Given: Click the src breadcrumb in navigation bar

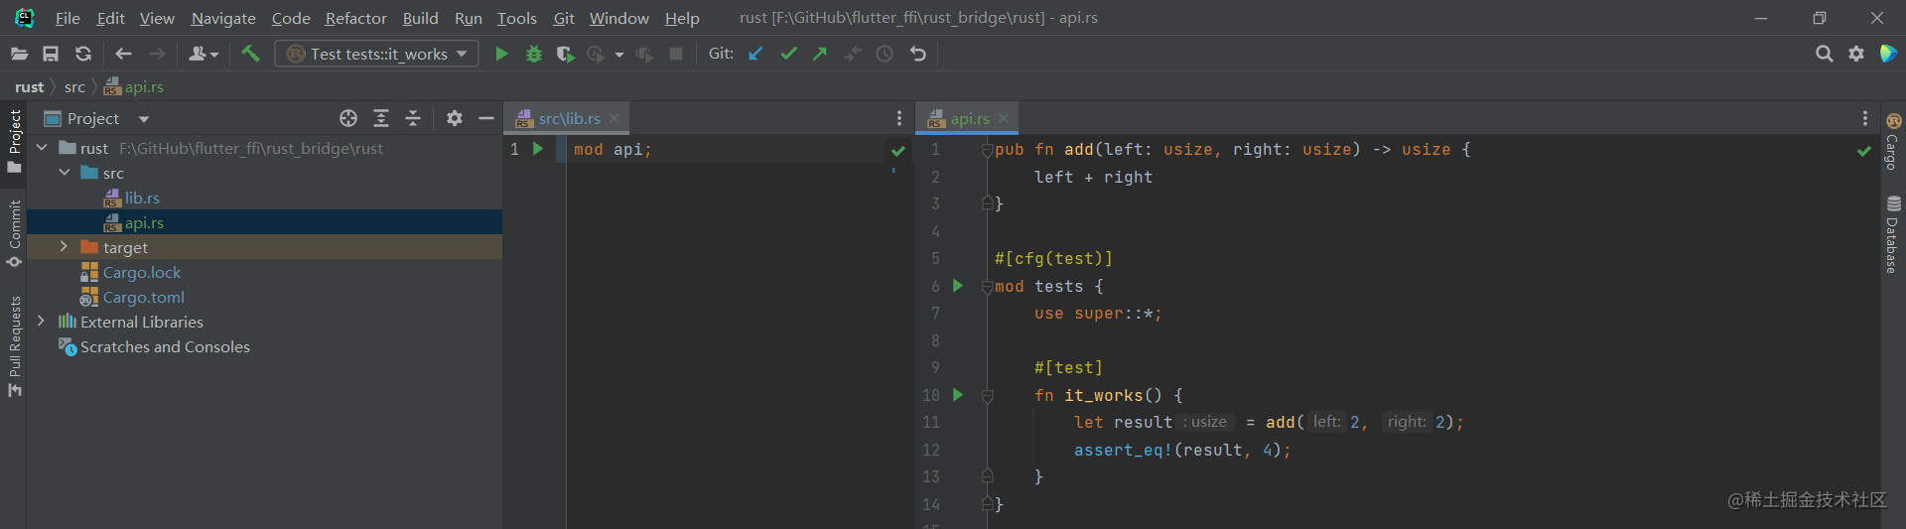Looking at the screenshot, I should (74, 87).
